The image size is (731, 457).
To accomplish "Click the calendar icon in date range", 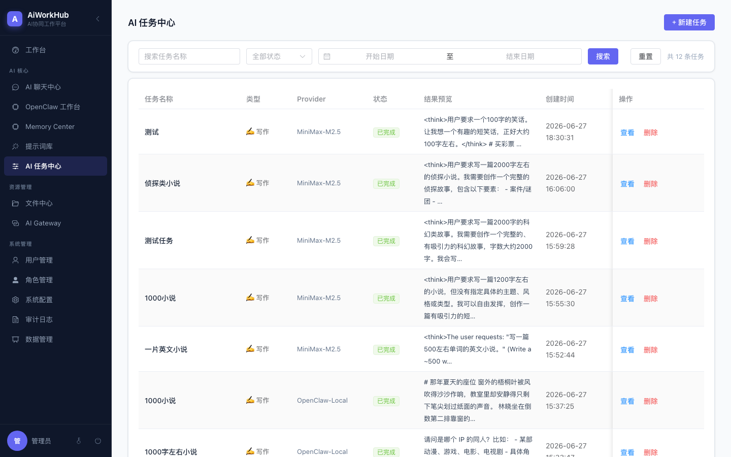I will (x=327, y=56).
